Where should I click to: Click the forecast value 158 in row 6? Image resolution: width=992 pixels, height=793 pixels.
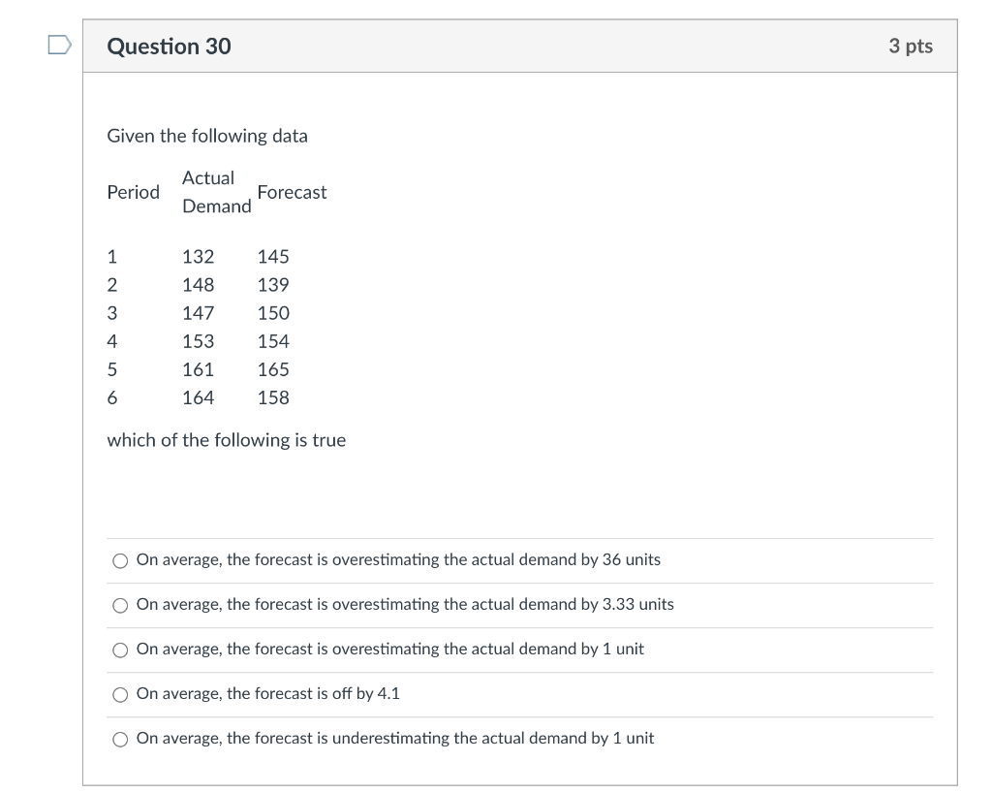[x=273, y=397]
